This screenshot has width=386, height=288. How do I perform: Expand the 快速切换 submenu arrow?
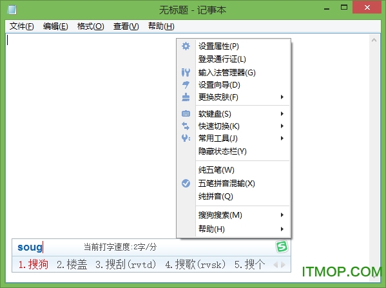pos(282,126)
